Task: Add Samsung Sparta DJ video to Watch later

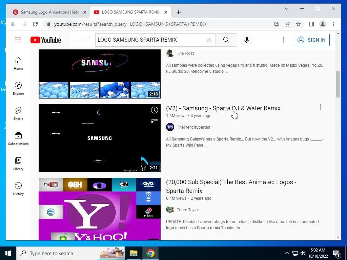Action: 154,110
